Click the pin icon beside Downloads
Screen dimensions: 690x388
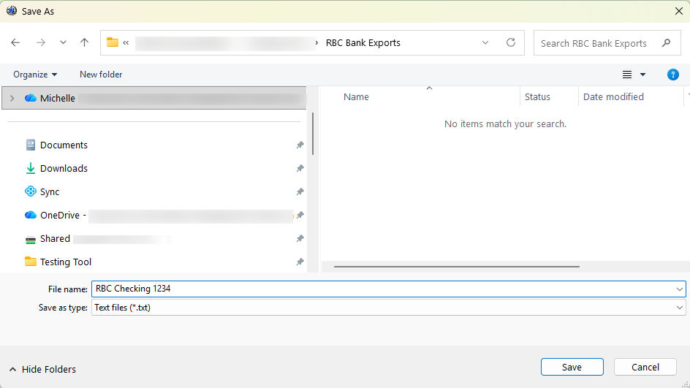click(x=300, y=169)
